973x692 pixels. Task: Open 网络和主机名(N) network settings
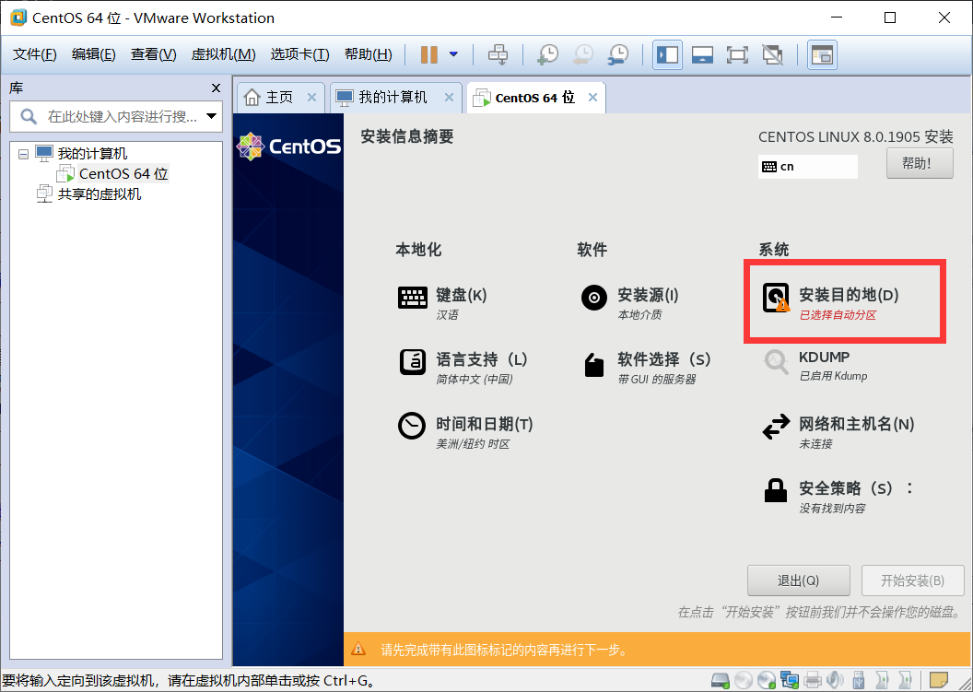pos(838,432)
